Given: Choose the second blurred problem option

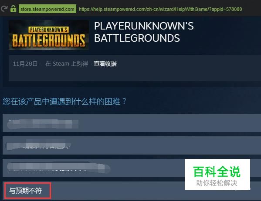Looking at the screenshot, I should click(x=132, y=145).
